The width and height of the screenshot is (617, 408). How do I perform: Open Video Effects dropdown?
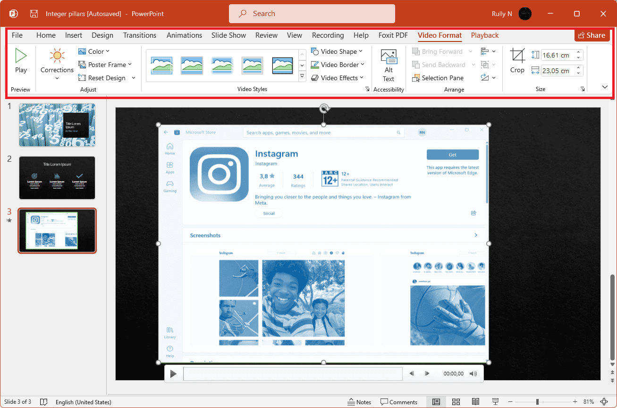tap(338, 78)
